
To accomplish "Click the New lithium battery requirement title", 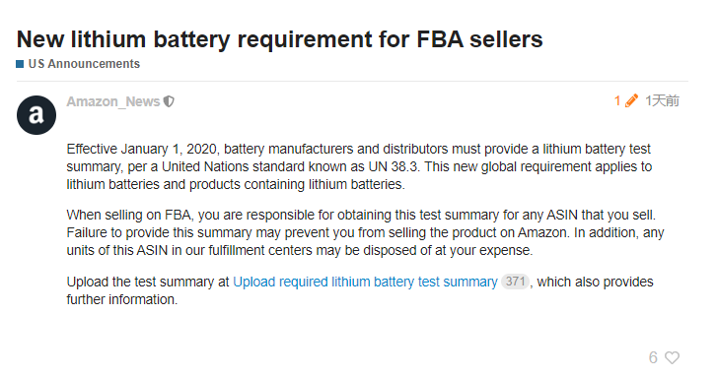I will coord(279,39).
